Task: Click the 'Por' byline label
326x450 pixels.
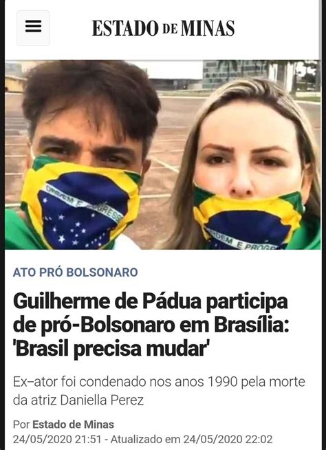Action: point(21,425)
